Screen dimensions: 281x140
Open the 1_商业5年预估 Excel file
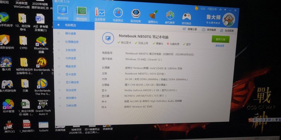(26, 107)
